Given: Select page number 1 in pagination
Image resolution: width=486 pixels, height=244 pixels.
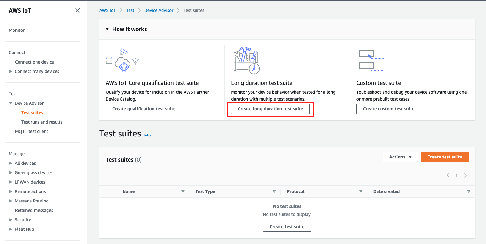Looking at the screenshot, I should click(x=456, y=175).
